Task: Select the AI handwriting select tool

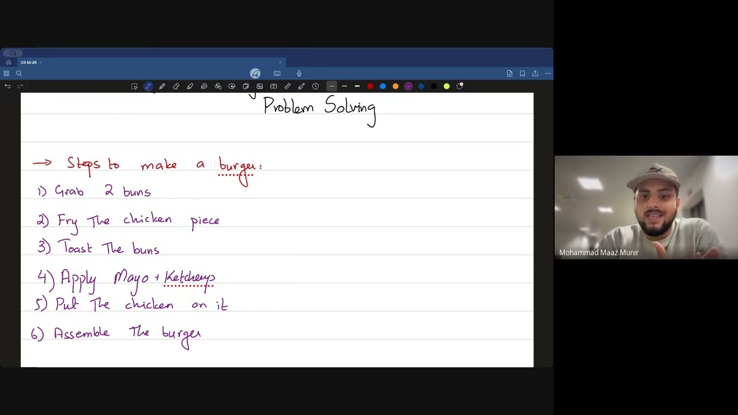Action: click(x=134, y=86)
